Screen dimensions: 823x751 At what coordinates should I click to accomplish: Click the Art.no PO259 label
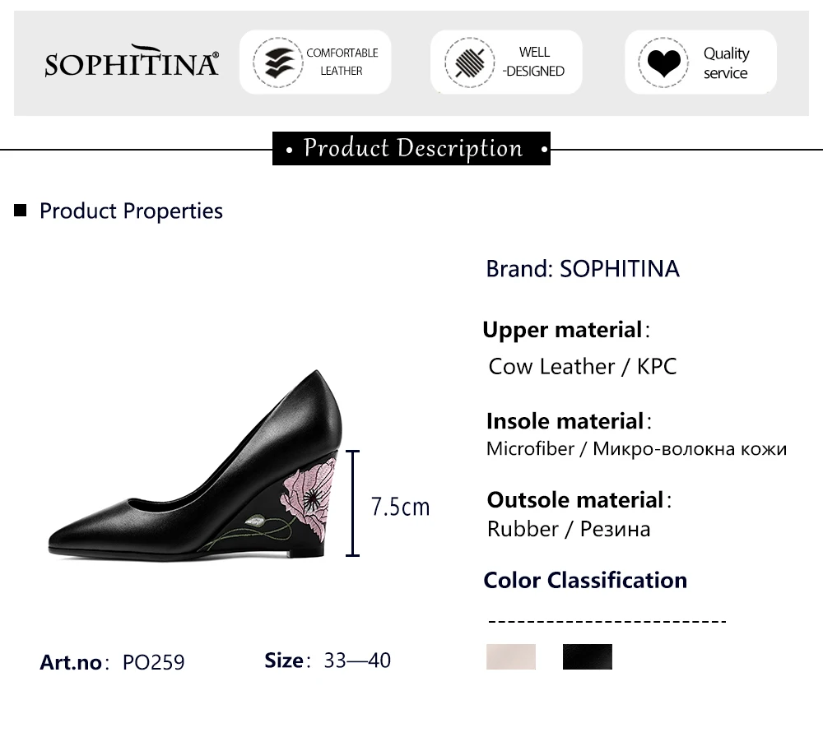click(x=113, y=662)
